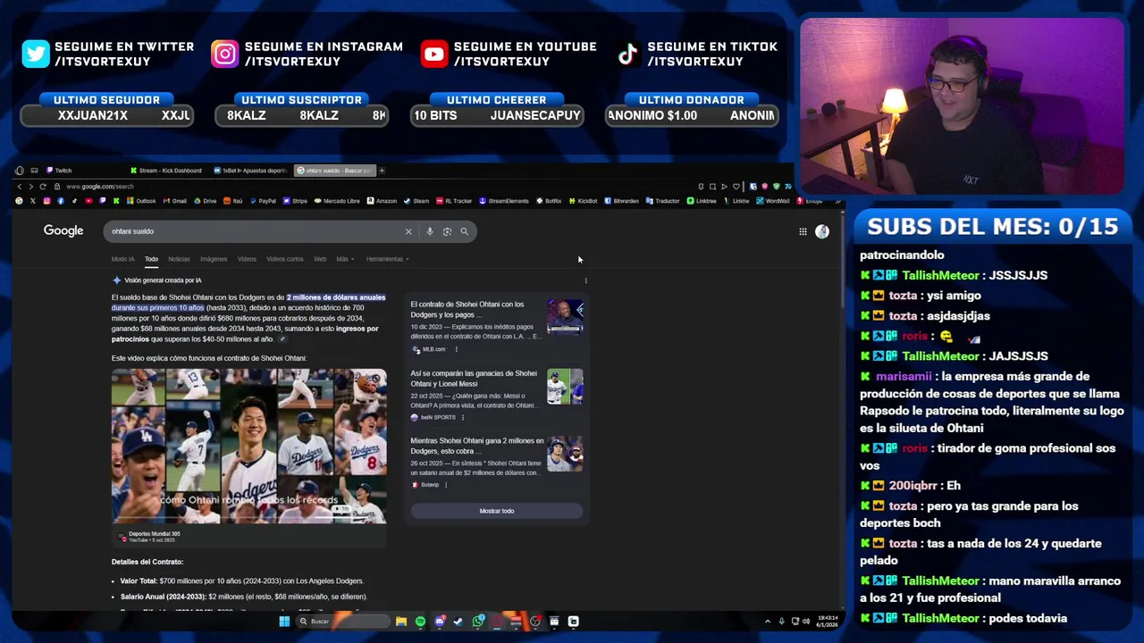Click the bookmark-this-page icon in address bar
This screenshot has height=643, width=1144.
pyautogui.click(x=736, y=187)
